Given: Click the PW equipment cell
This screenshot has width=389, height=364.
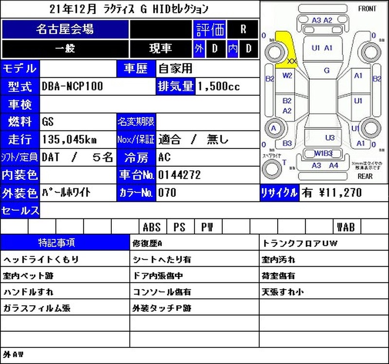Looking at the screenshot, I should point(208,227).
